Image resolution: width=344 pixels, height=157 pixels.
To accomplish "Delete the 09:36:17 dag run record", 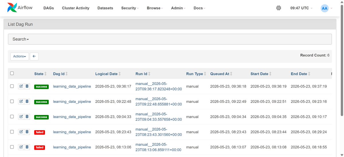I will tap(27, 86).
